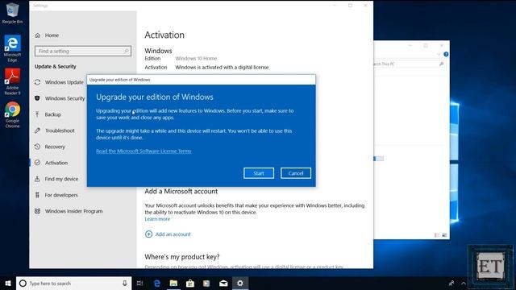Select Adobe Reader 9 desktop shortcut
The image size is (516, 290).
point(12,81)
